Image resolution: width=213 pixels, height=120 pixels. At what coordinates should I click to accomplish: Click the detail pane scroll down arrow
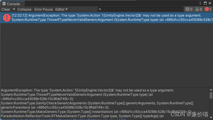(x=211, y=117)
